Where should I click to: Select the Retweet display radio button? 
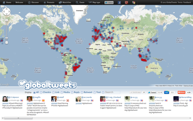pos(82,92)
